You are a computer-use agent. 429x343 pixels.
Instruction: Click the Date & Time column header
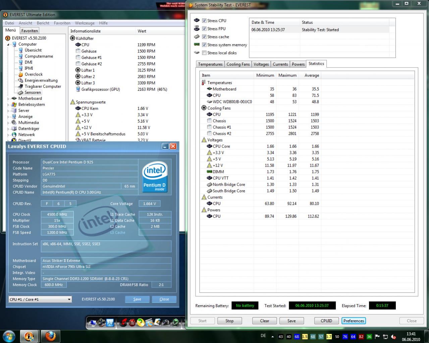274,22
